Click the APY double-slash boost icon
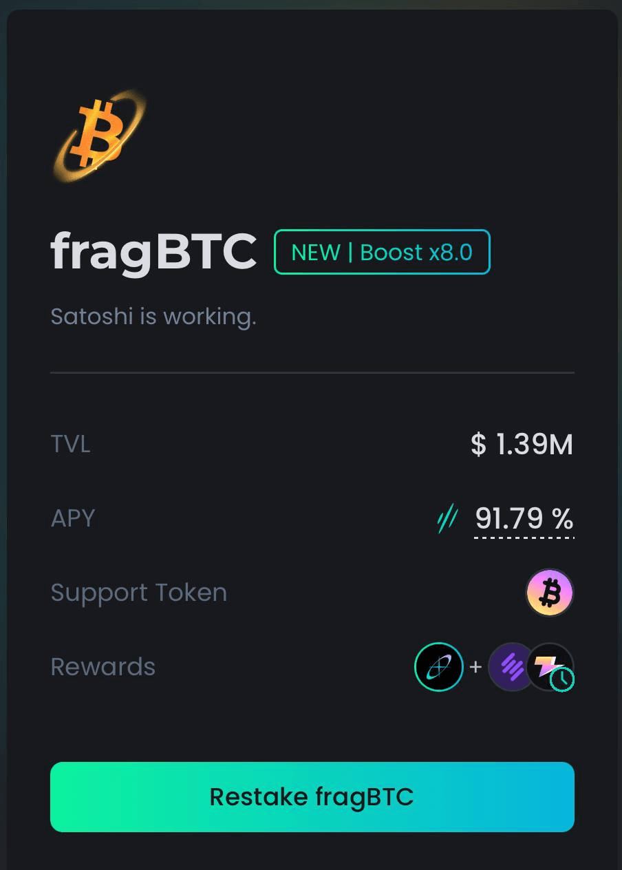This screenshot has height=870, width=622. point(447,518)
